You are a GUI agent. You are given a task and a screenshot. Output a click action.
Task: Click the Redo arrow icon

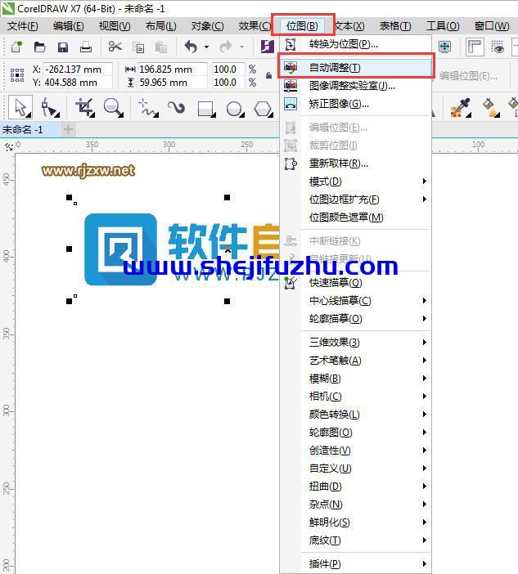tap(225, 47)
